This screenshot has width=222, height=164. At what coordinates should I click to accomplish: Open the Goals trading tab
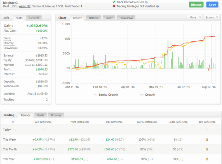point(41,115)
